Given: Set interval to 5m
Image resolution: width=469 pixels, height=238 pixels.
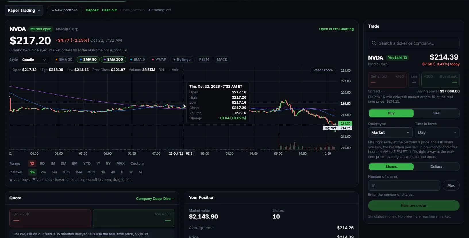Looking at the screenshot, I should (x=54, y=172).
